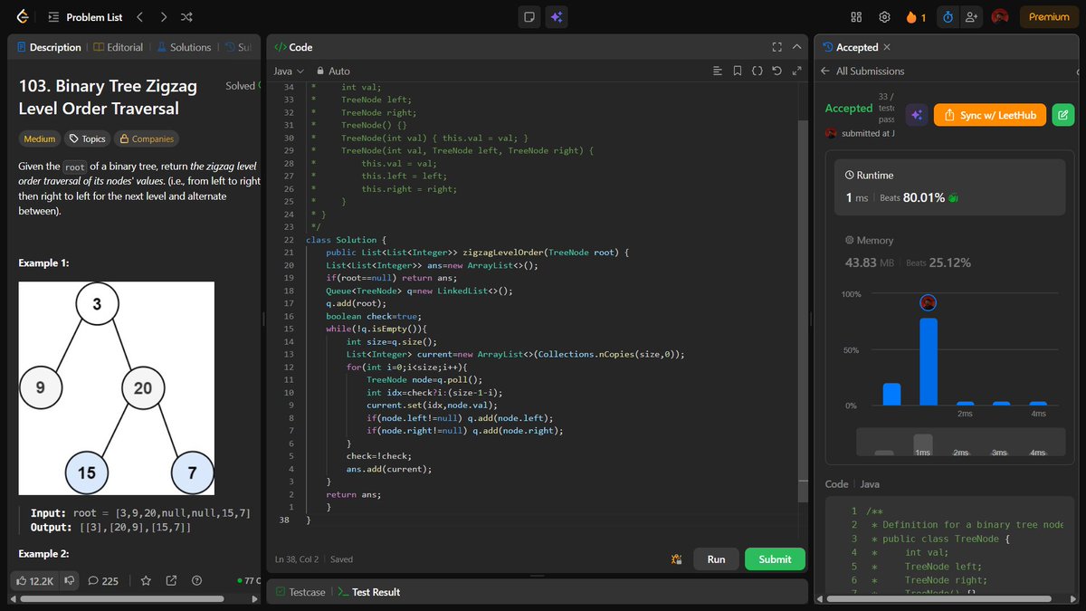Expand the editor with diagonal arrows icon

click(796, 71)
